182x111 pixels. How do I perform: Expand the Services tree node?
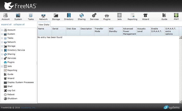tap(2, 58)
